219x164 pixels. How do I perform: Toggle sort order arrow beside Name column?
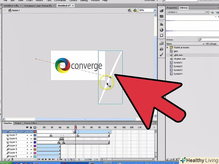coord(203,44)
